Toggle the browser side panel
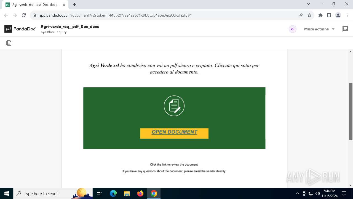Screen dimensions: 353x199 point(329,15)
